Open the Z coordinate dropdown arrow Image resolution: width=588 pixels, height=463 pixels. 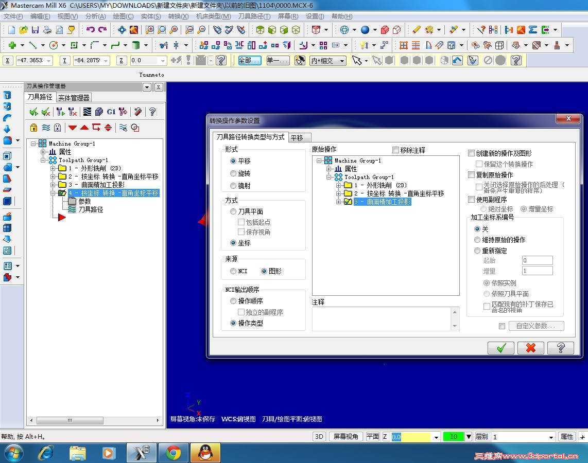click(162, 61)
